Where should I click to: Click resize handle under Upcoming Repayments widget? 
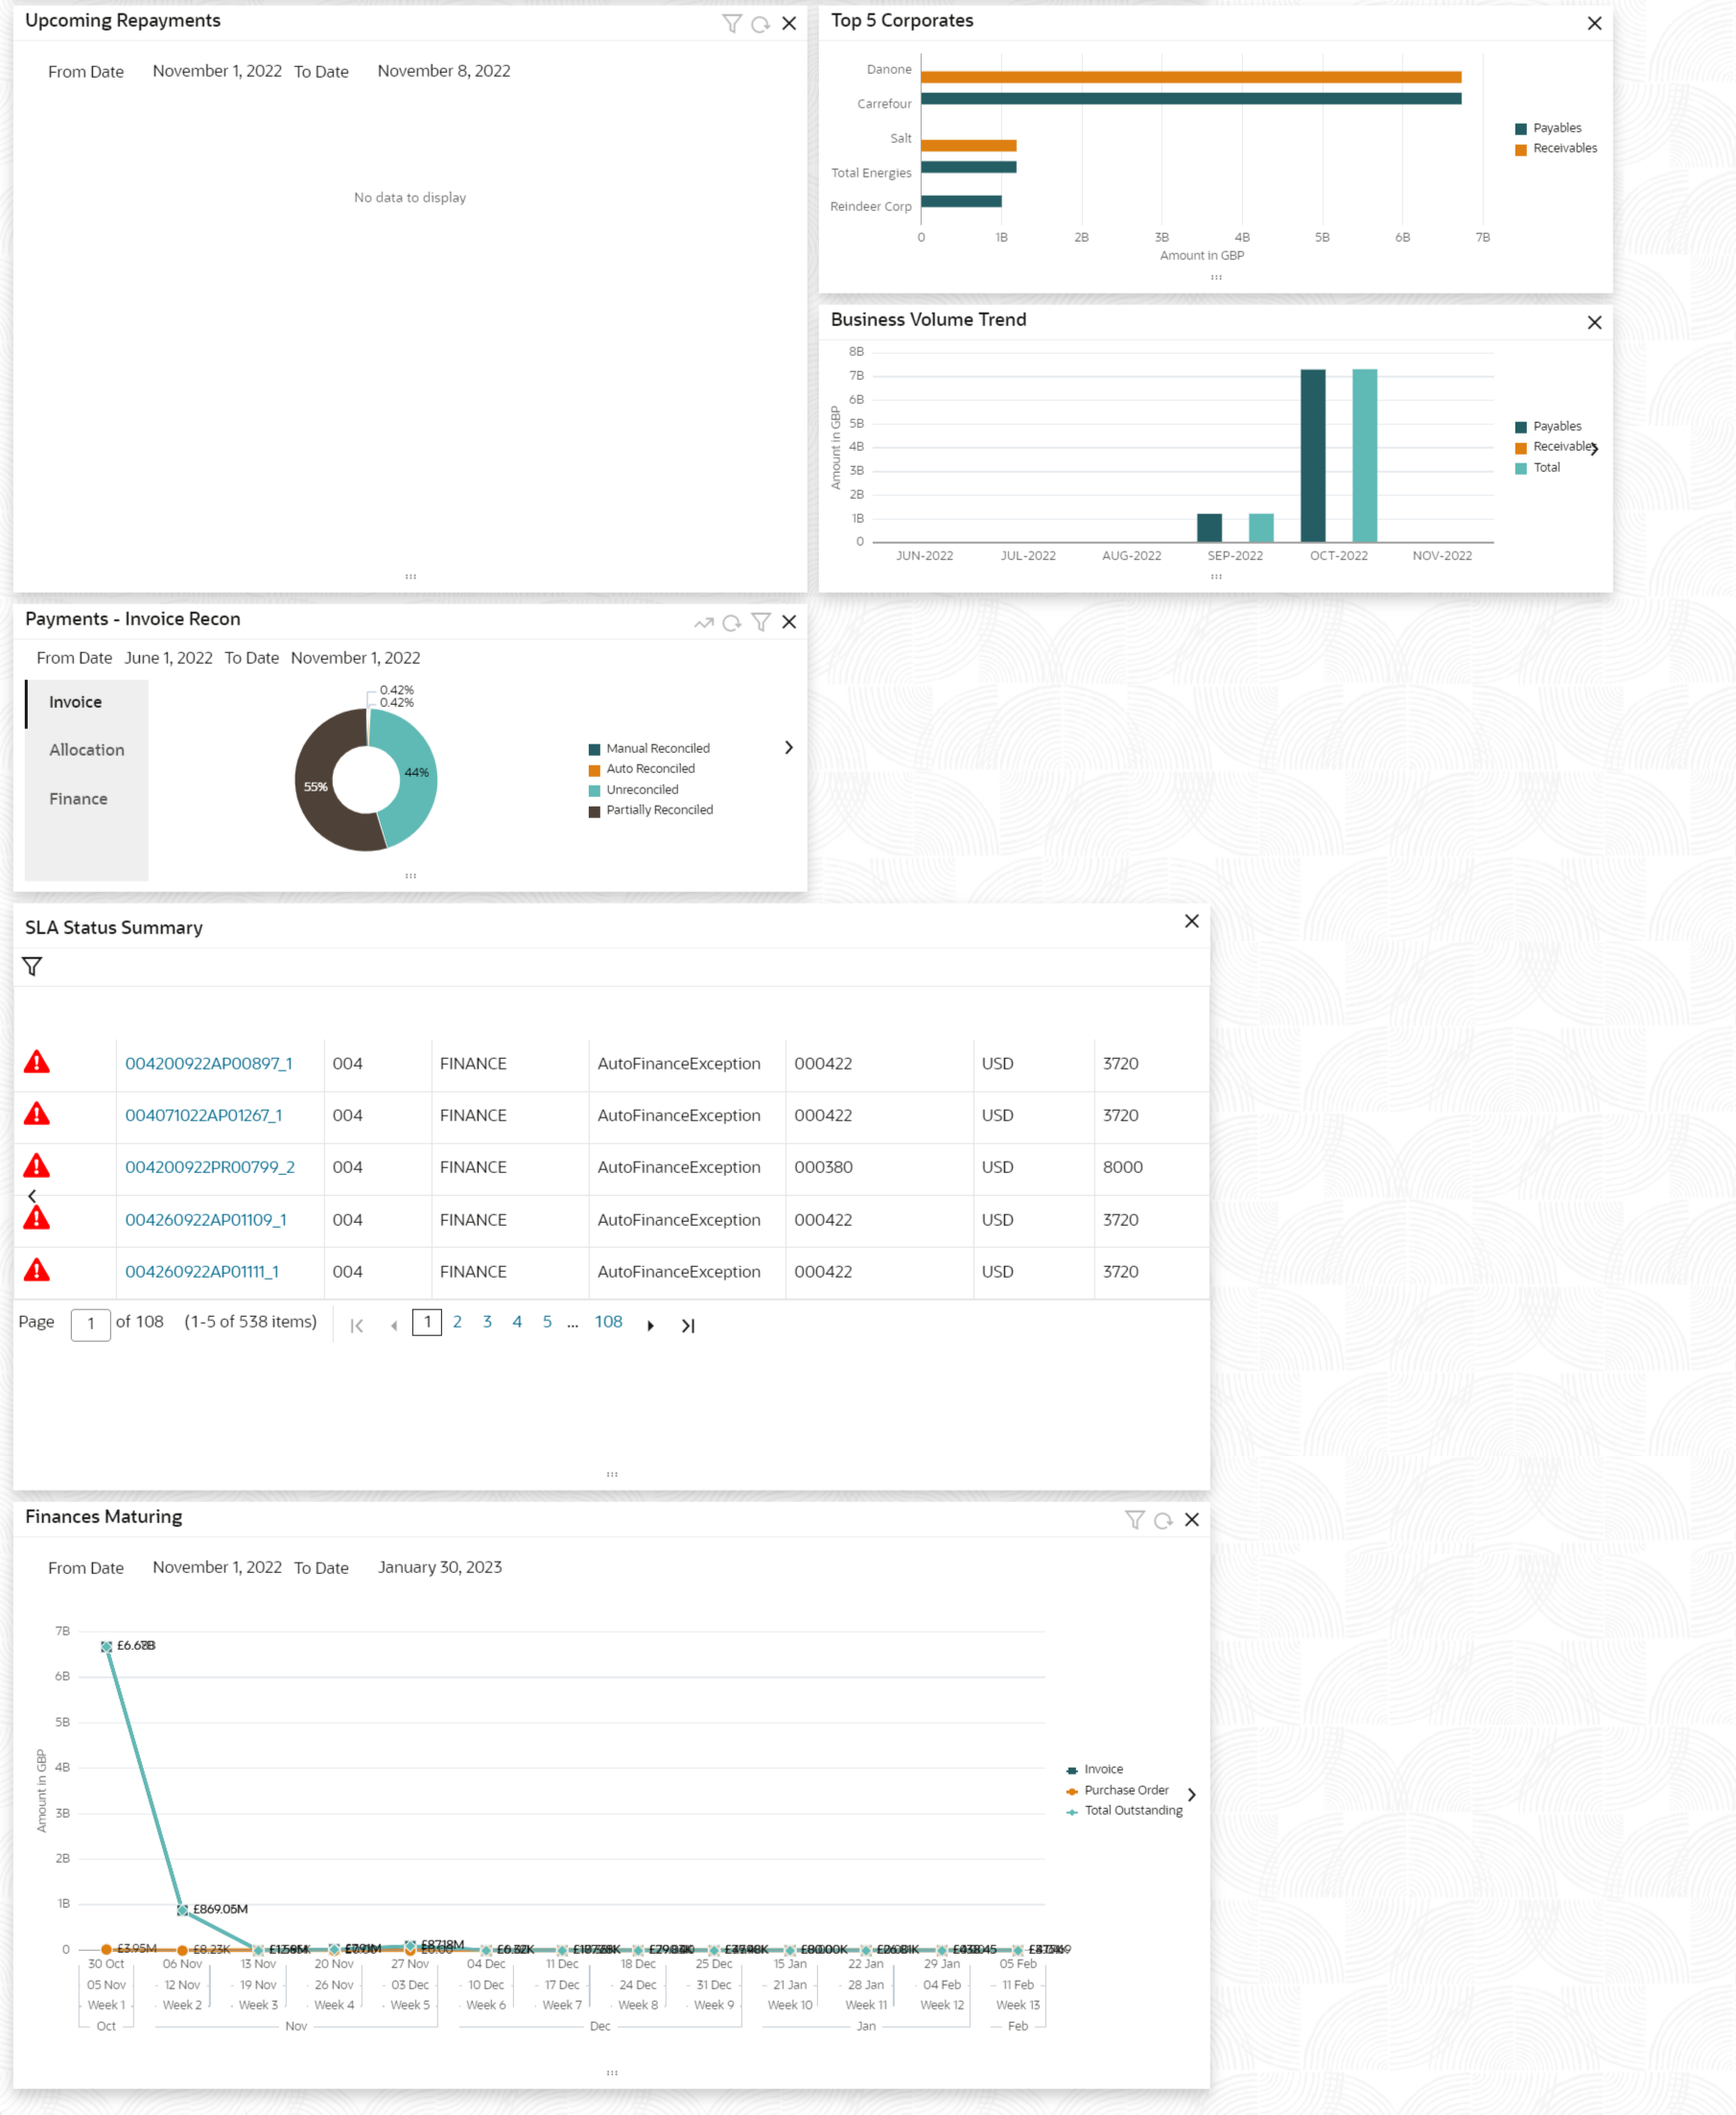click(x=410, y=576)
